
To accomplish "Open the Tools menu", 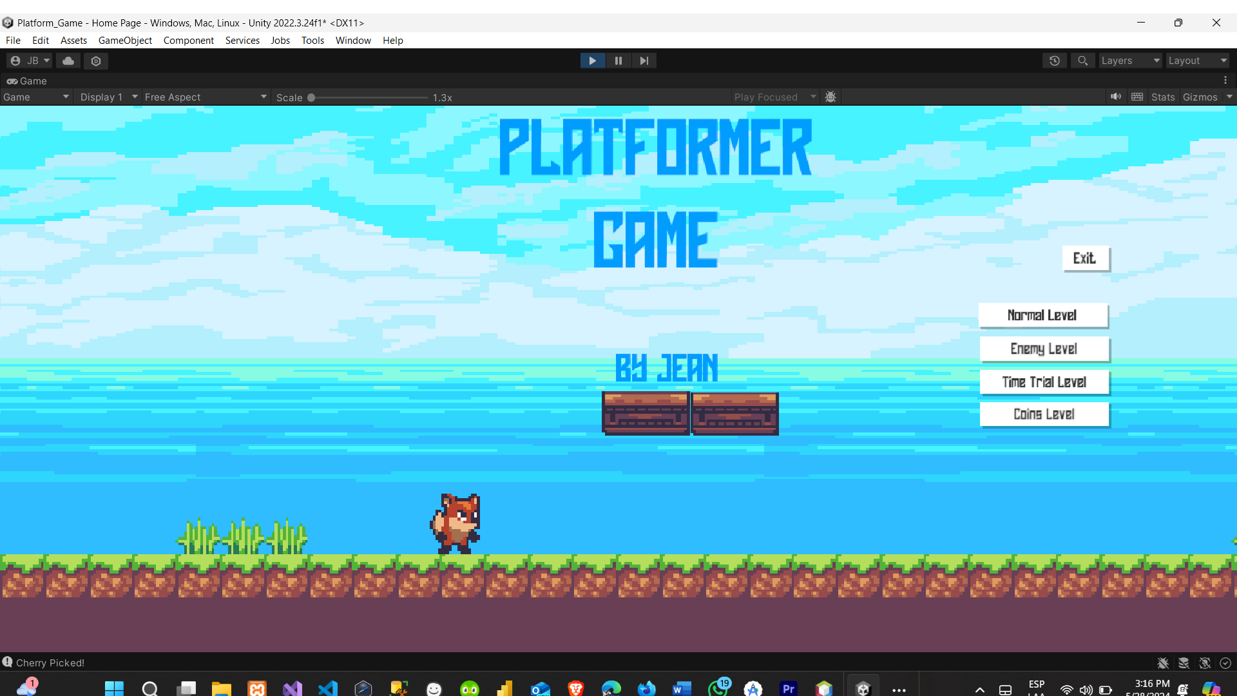I will 312,40.
